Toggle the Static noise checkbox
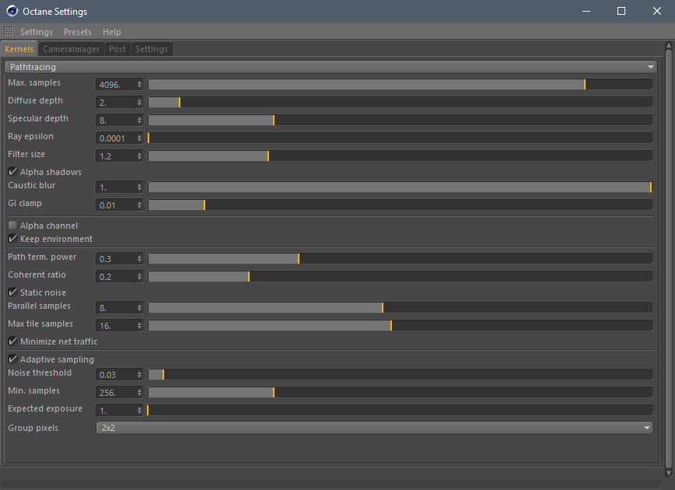This screenshot has height=490, width=675. 12,292
